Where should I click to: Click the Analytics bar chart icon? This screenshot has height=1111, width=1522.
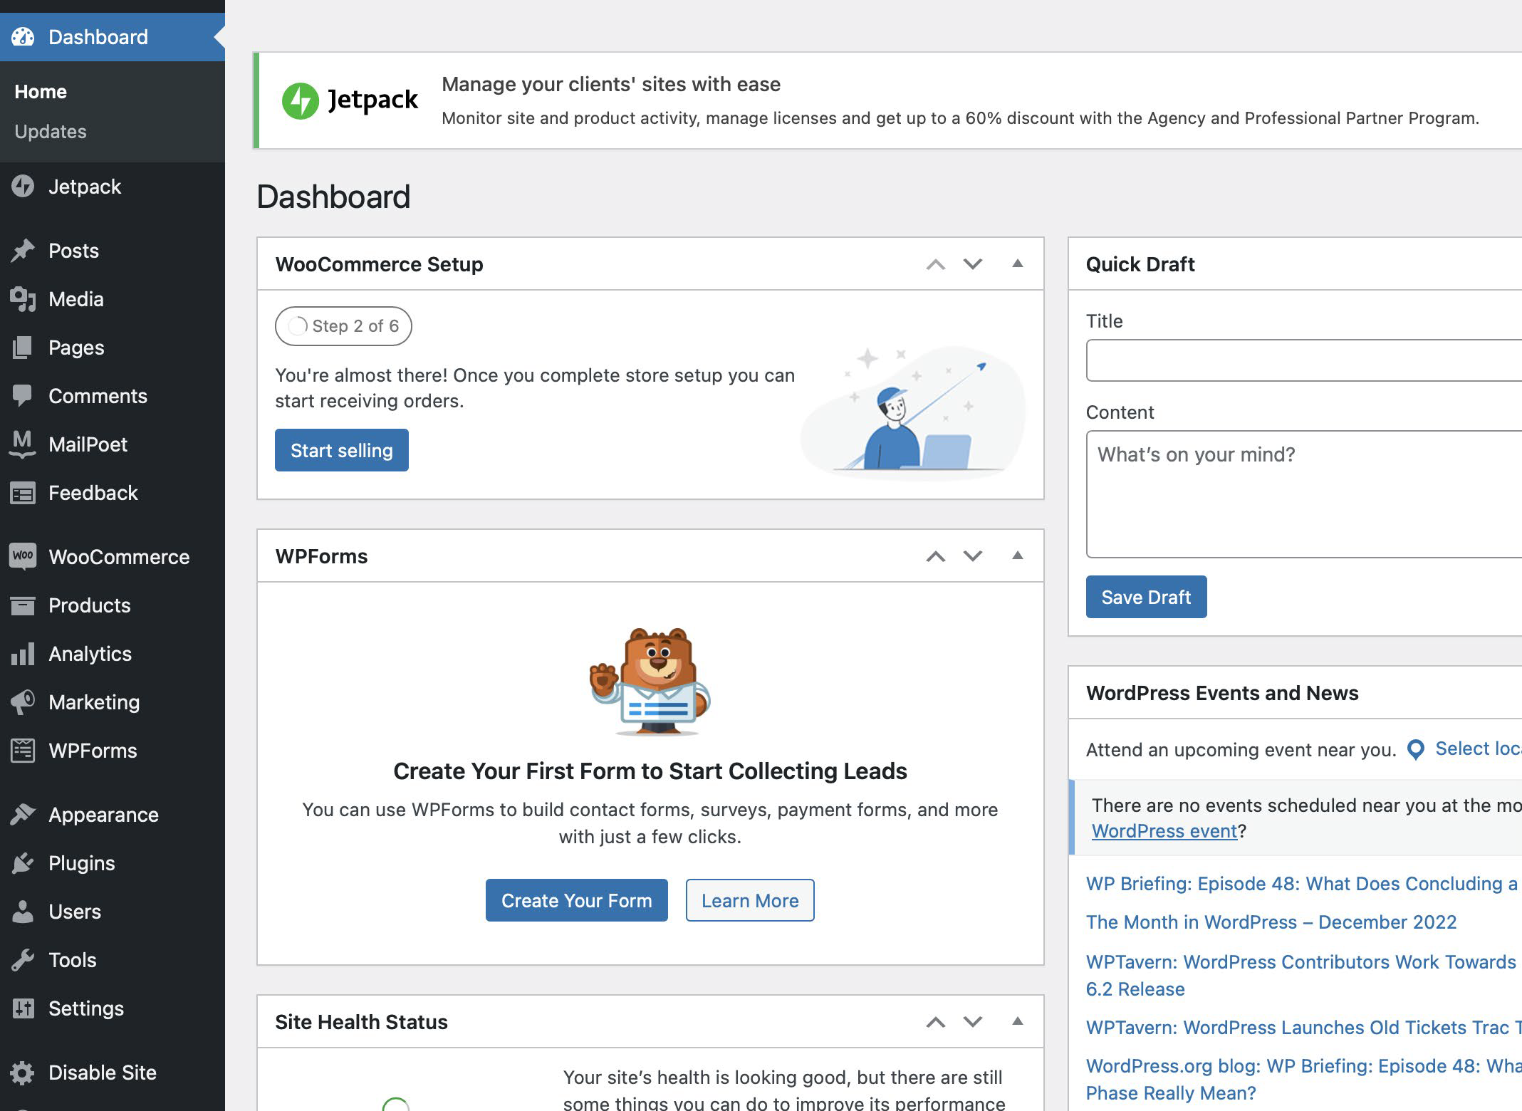(23, 654)
